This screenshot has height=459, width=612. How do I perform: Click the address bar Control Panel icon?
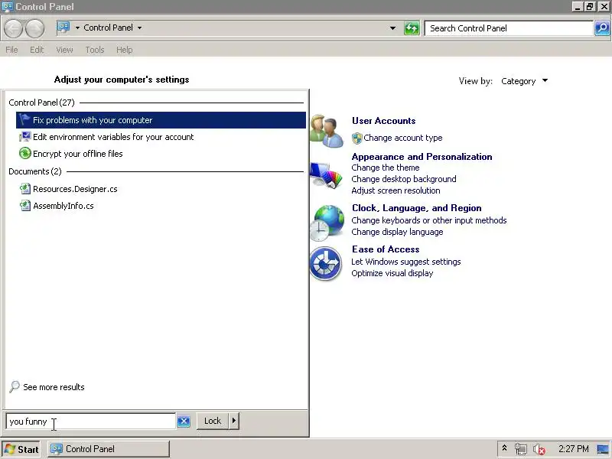(63, 28)
